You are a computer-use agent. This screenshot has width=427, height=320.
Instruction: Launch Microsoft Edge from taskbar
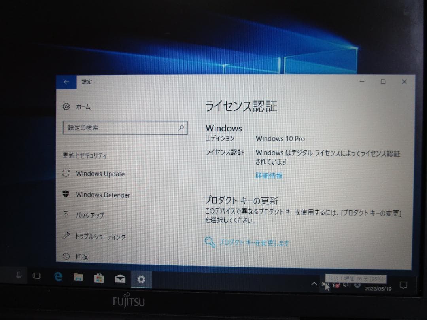point(58,277)
